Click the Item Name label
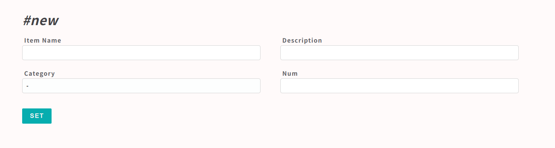The height and width of the screenshot is (148, 555). [x=42, y=40]
